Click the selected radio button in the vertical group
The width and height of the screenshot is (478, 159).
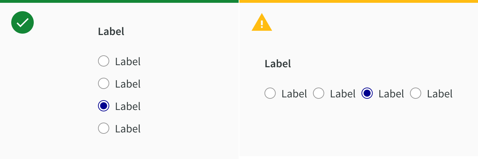coord(104,106)
